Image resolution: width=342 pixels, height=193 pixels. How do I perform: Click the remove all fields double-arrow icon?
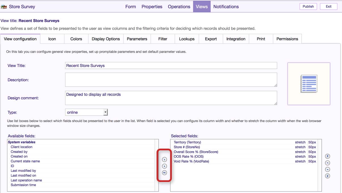[164, 173]
